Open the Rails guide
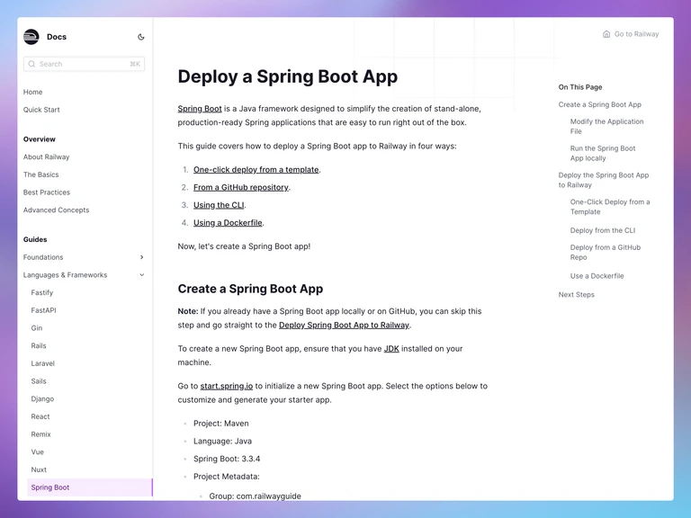The width and height of the screenshot is (691, 518). 39,345
